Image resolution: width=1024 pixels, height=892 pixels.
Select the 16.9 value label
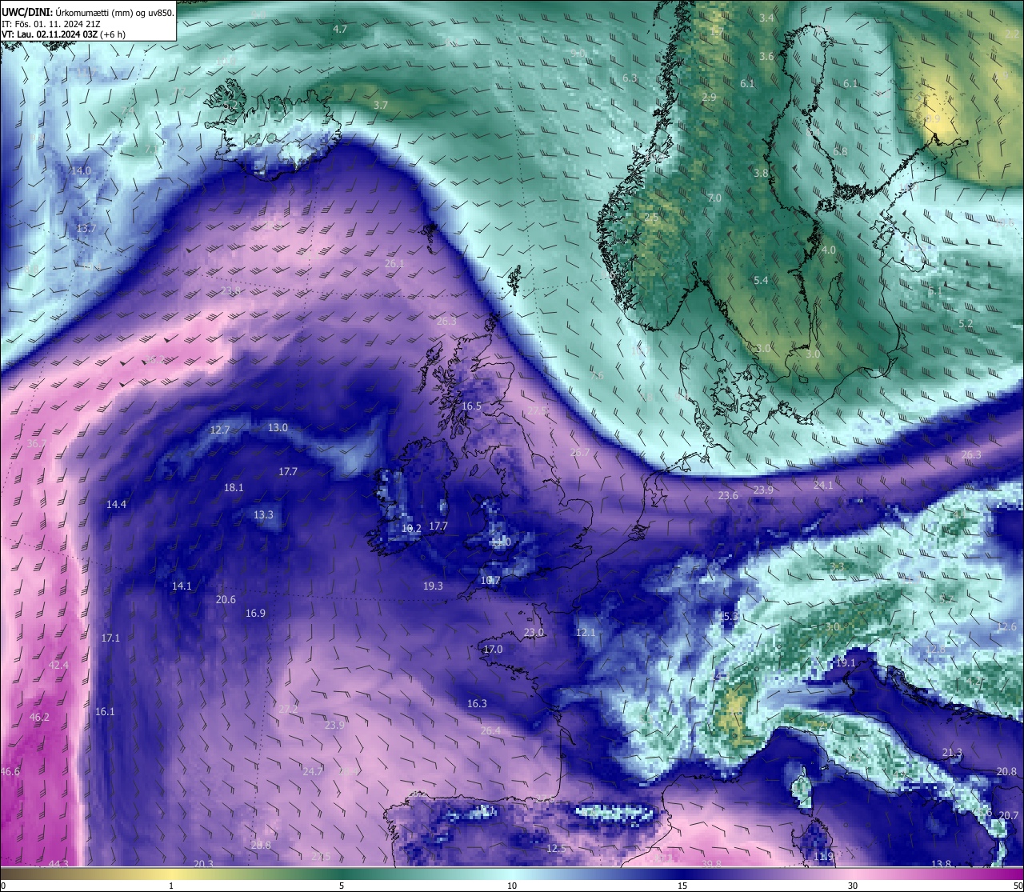(x=255, y=614)
